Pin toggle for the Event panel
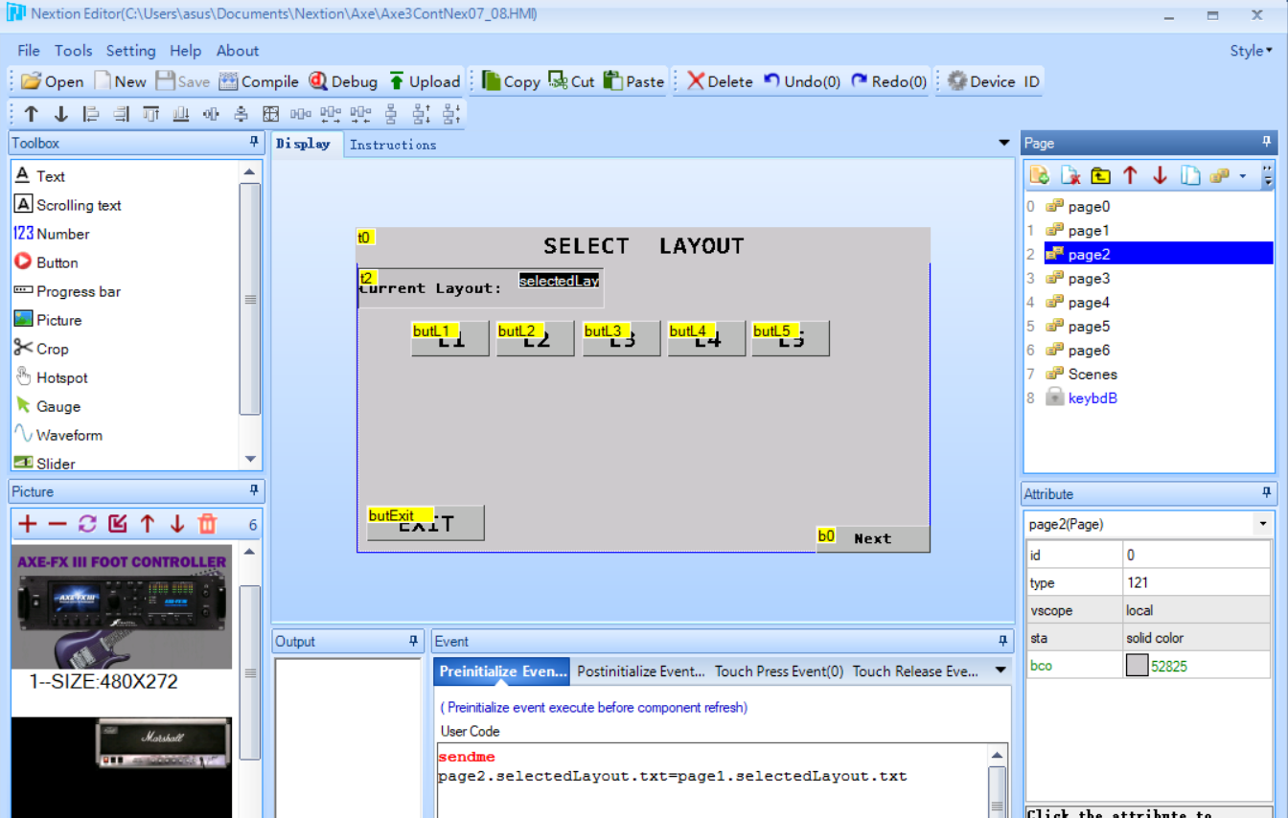 point(1002,641)
